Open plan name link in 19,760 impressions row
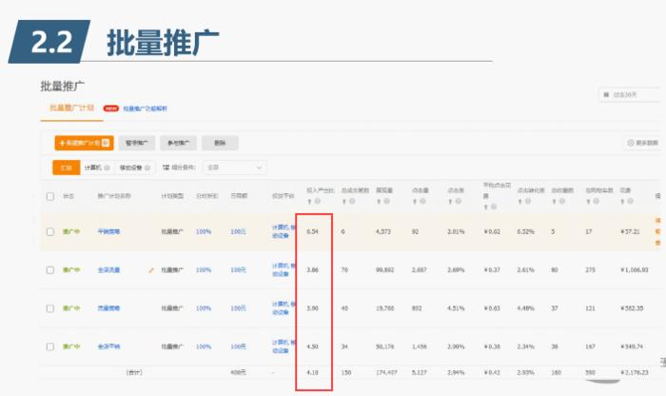Image resolution: width=666 pixels, height=396 pixels. 108,308
